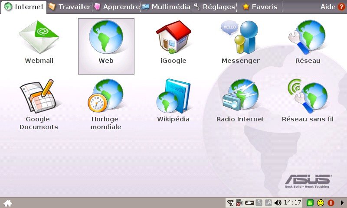Switch to the Travailler tab
Viewport: 347px width, 208px height.
[69, 7]
